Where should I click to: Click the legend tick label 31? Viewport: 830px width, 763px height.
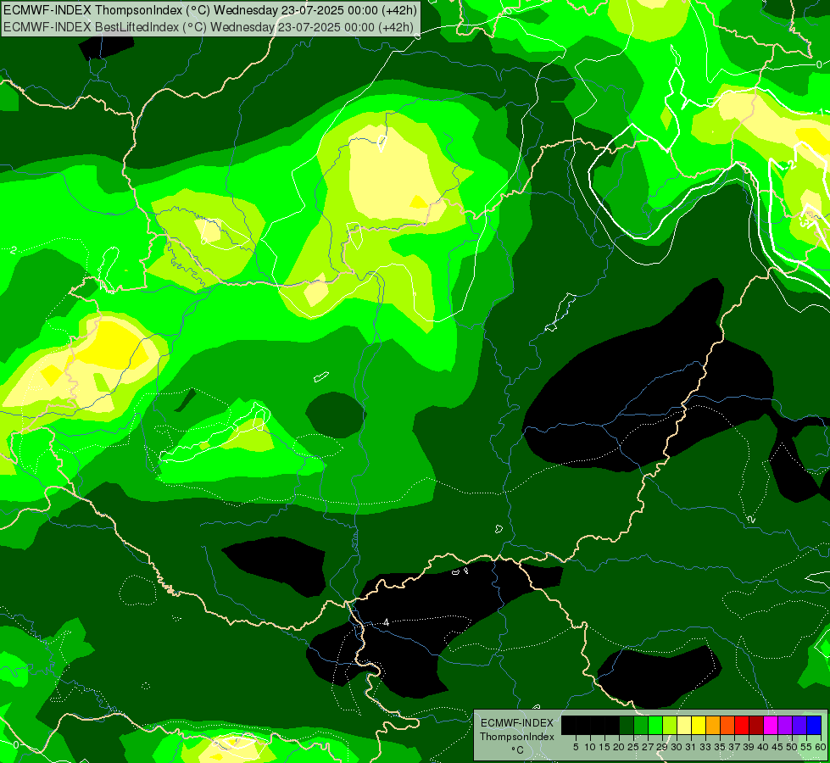pyautogui.click(x=691, y=747)
